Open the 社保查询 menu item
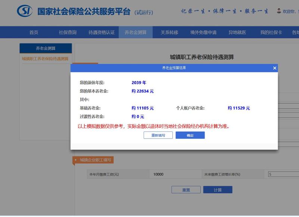The height and width of the screenshot is (217, 299). pyautogui.click(x=68, y=32)
